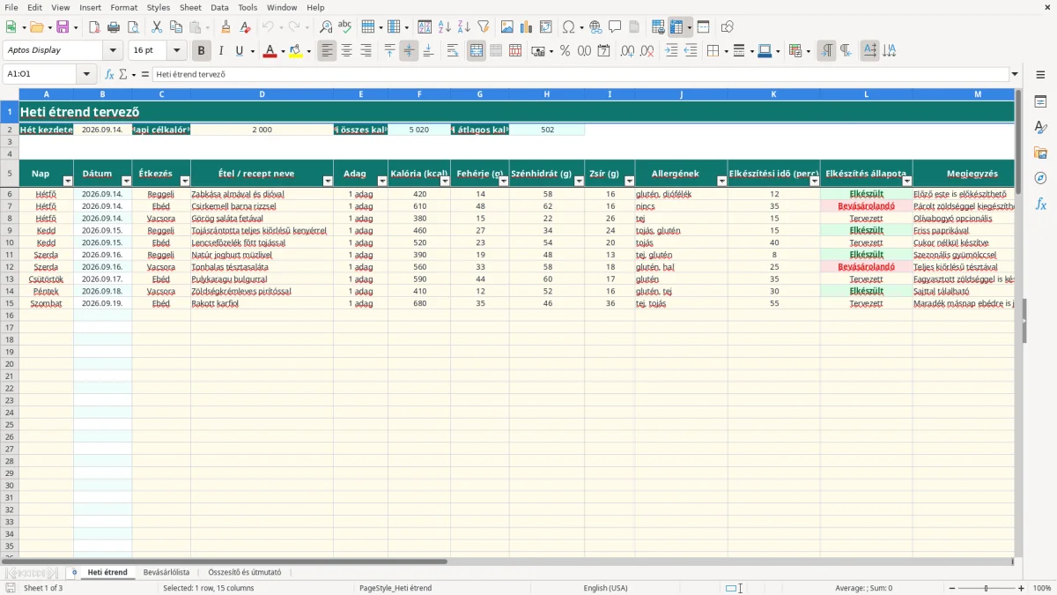1057x595 pixels.
Task: Toggle Align Right
Action: pos(366,51)
